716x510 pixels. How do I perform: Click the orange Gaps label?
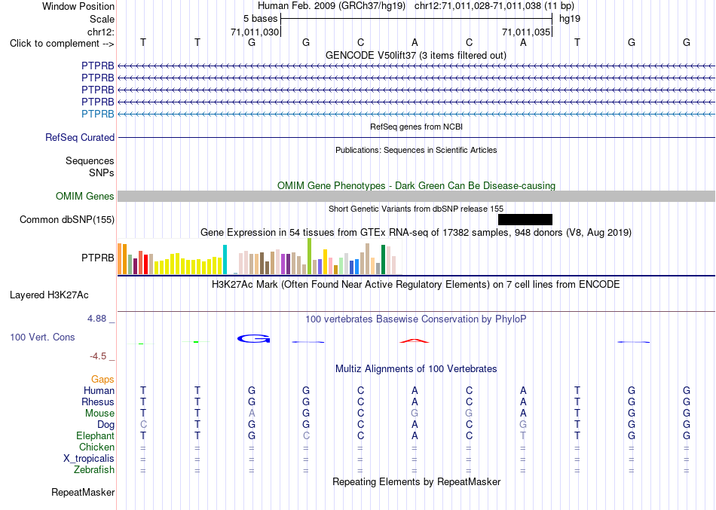(x=103, y=380)
